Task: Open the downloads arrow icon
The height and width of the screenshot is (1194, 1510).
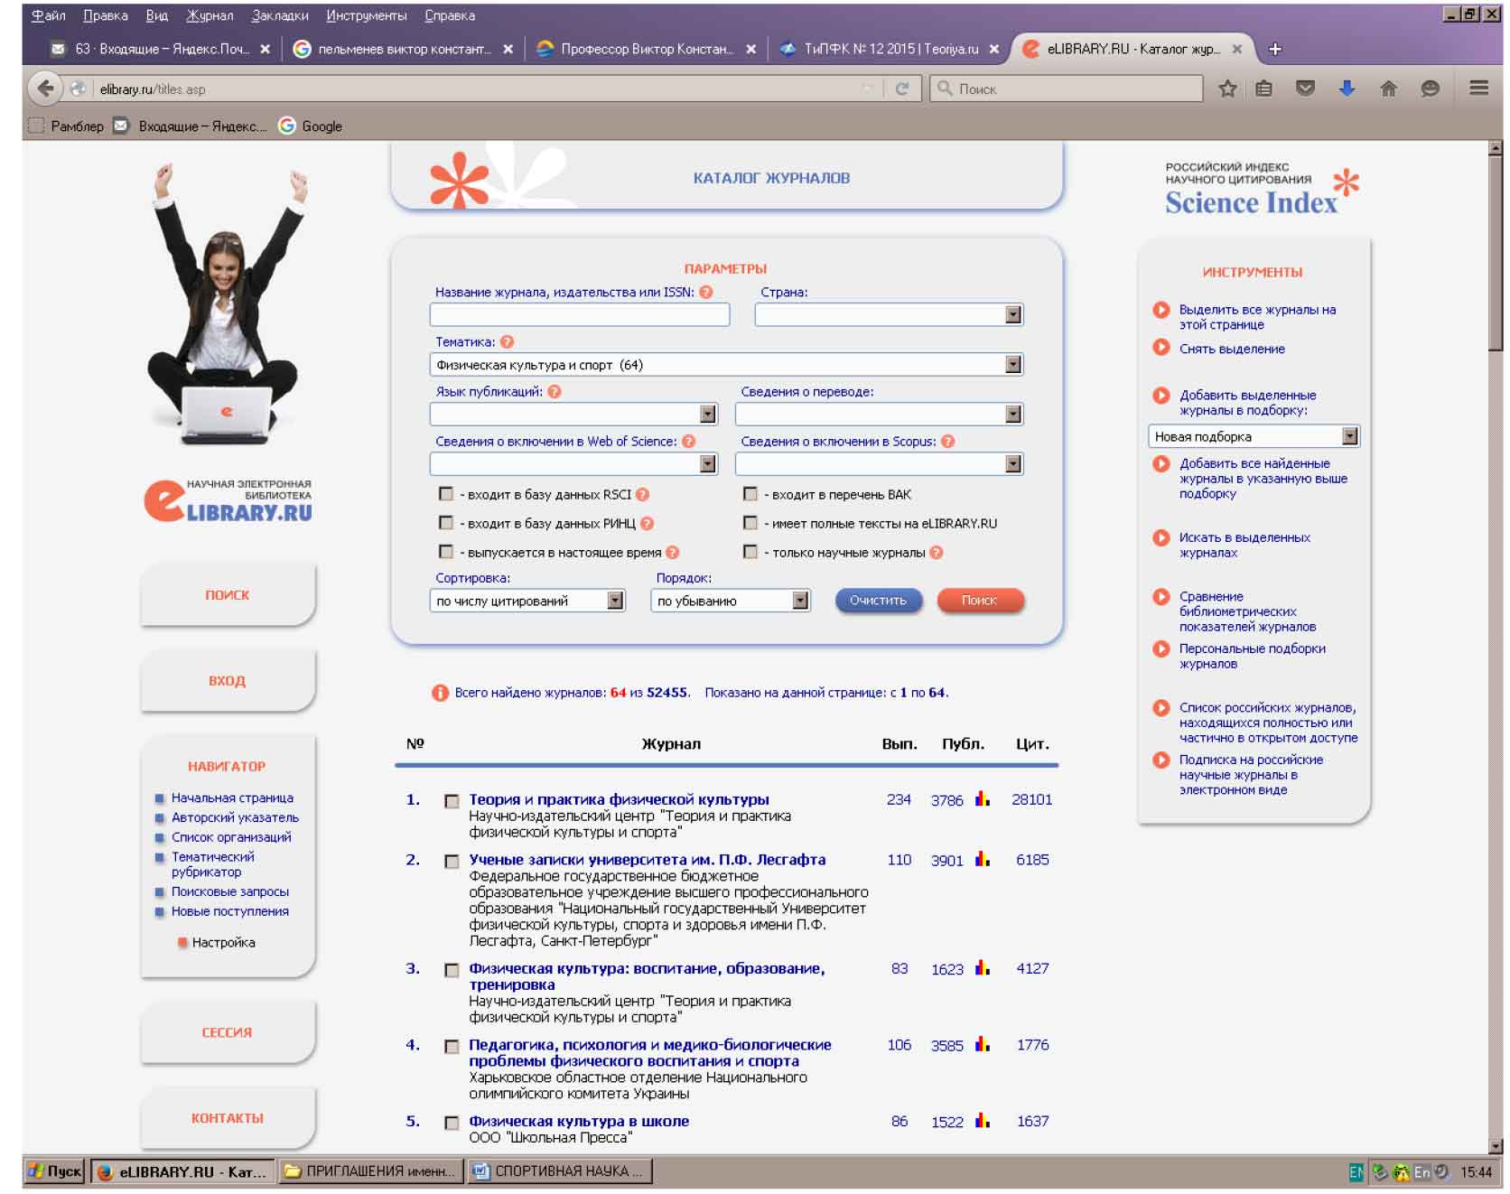Action: tap(1347, 89)
